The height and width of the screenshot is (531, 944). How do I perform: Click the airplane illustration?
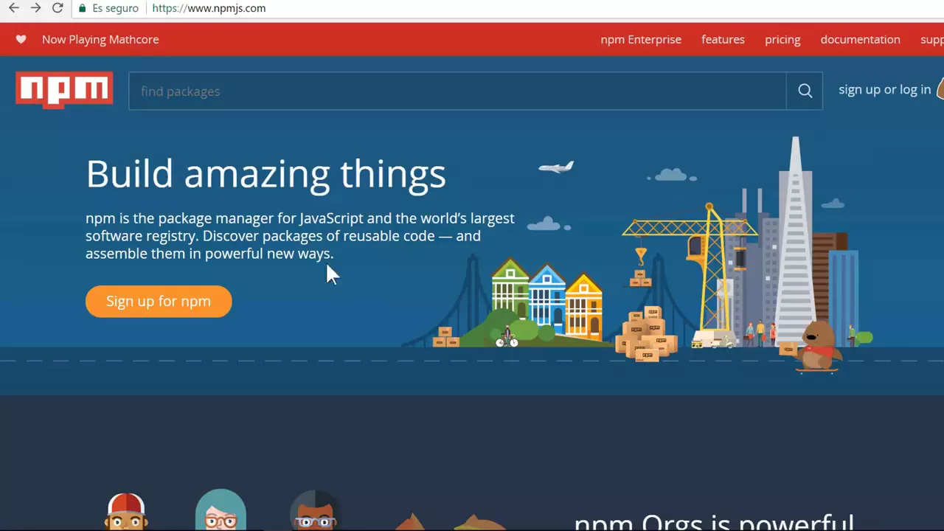pyautogui.click(x=556, y=167)
